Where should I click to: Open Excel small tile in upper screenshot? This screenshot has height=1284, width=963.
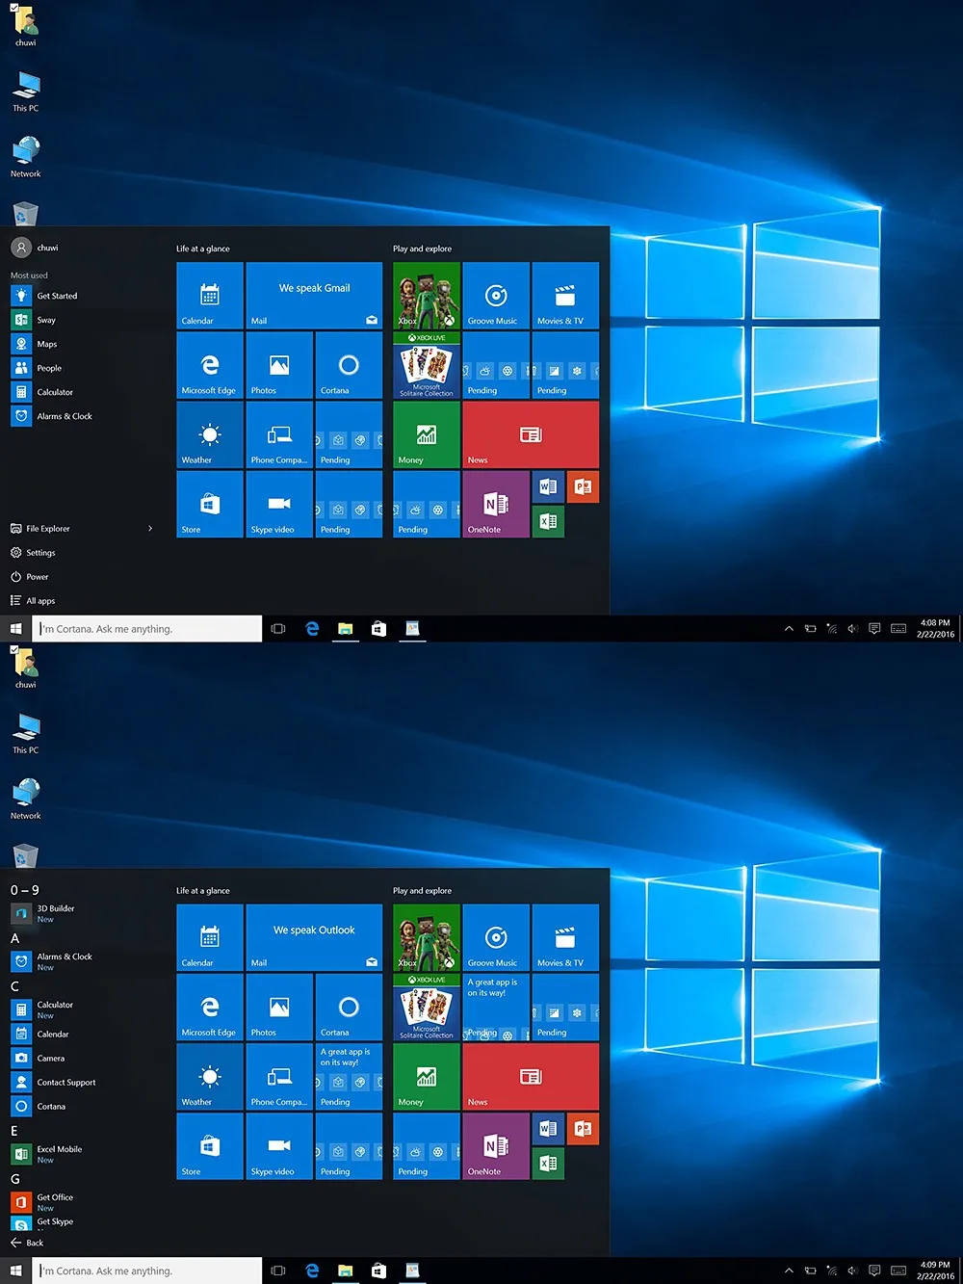pos(548,521)
